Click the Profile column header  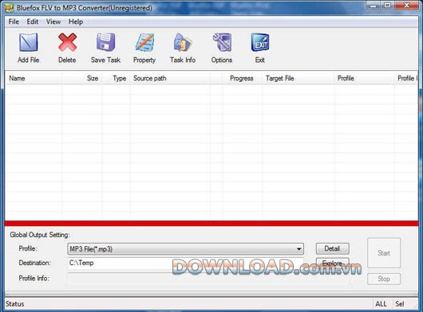[364, 78]
